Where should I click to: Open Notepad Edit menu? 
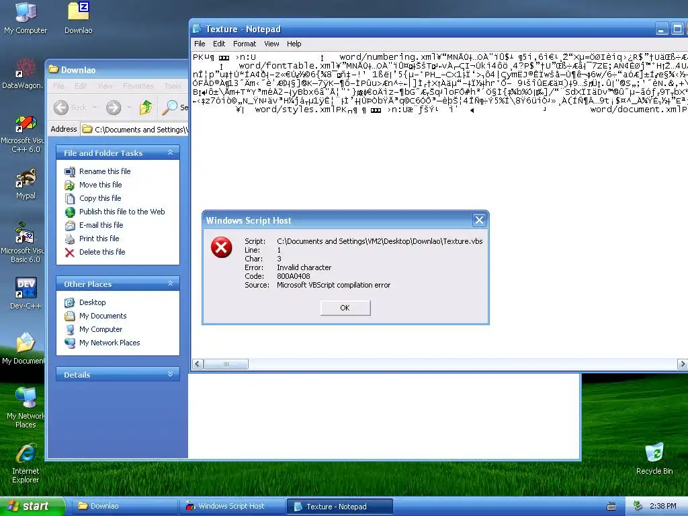[219, 44]
